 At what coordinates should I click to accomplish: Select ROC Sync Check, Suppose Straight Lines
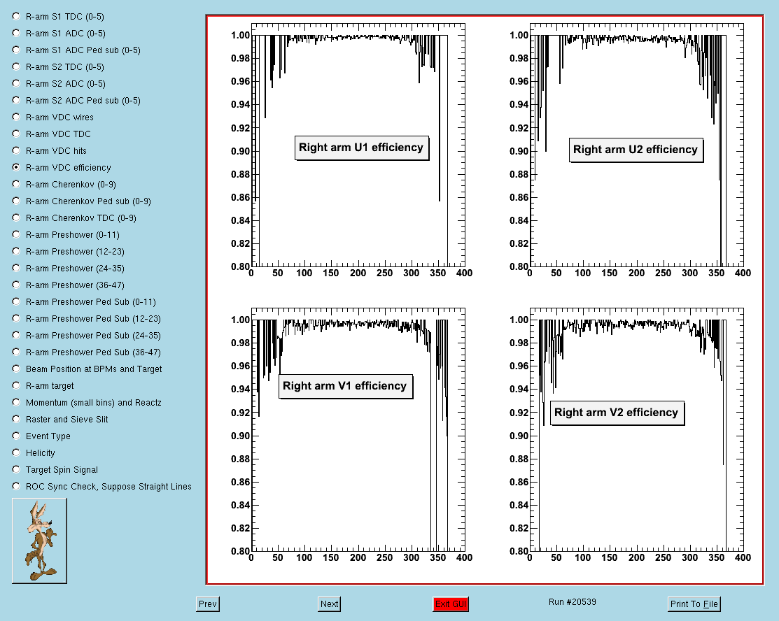tap(16, 486)
